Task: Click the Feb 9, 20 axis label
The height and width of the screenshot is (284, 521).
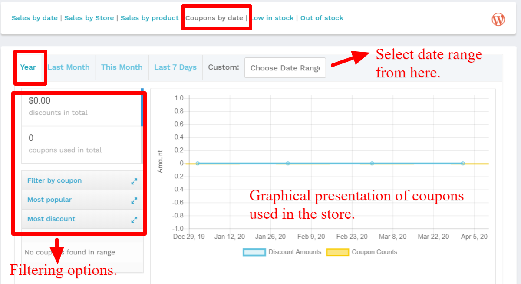Action: (311, 237)
